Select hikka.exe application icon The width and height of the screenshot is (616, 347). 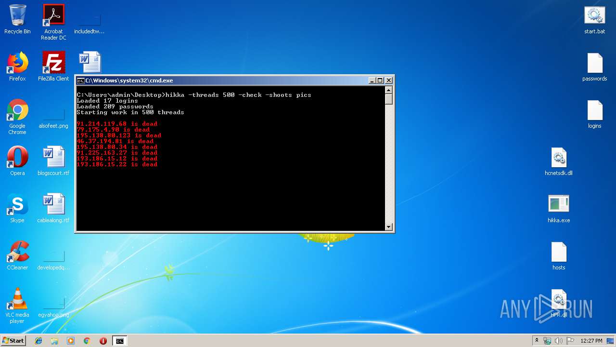click(559, 208)
